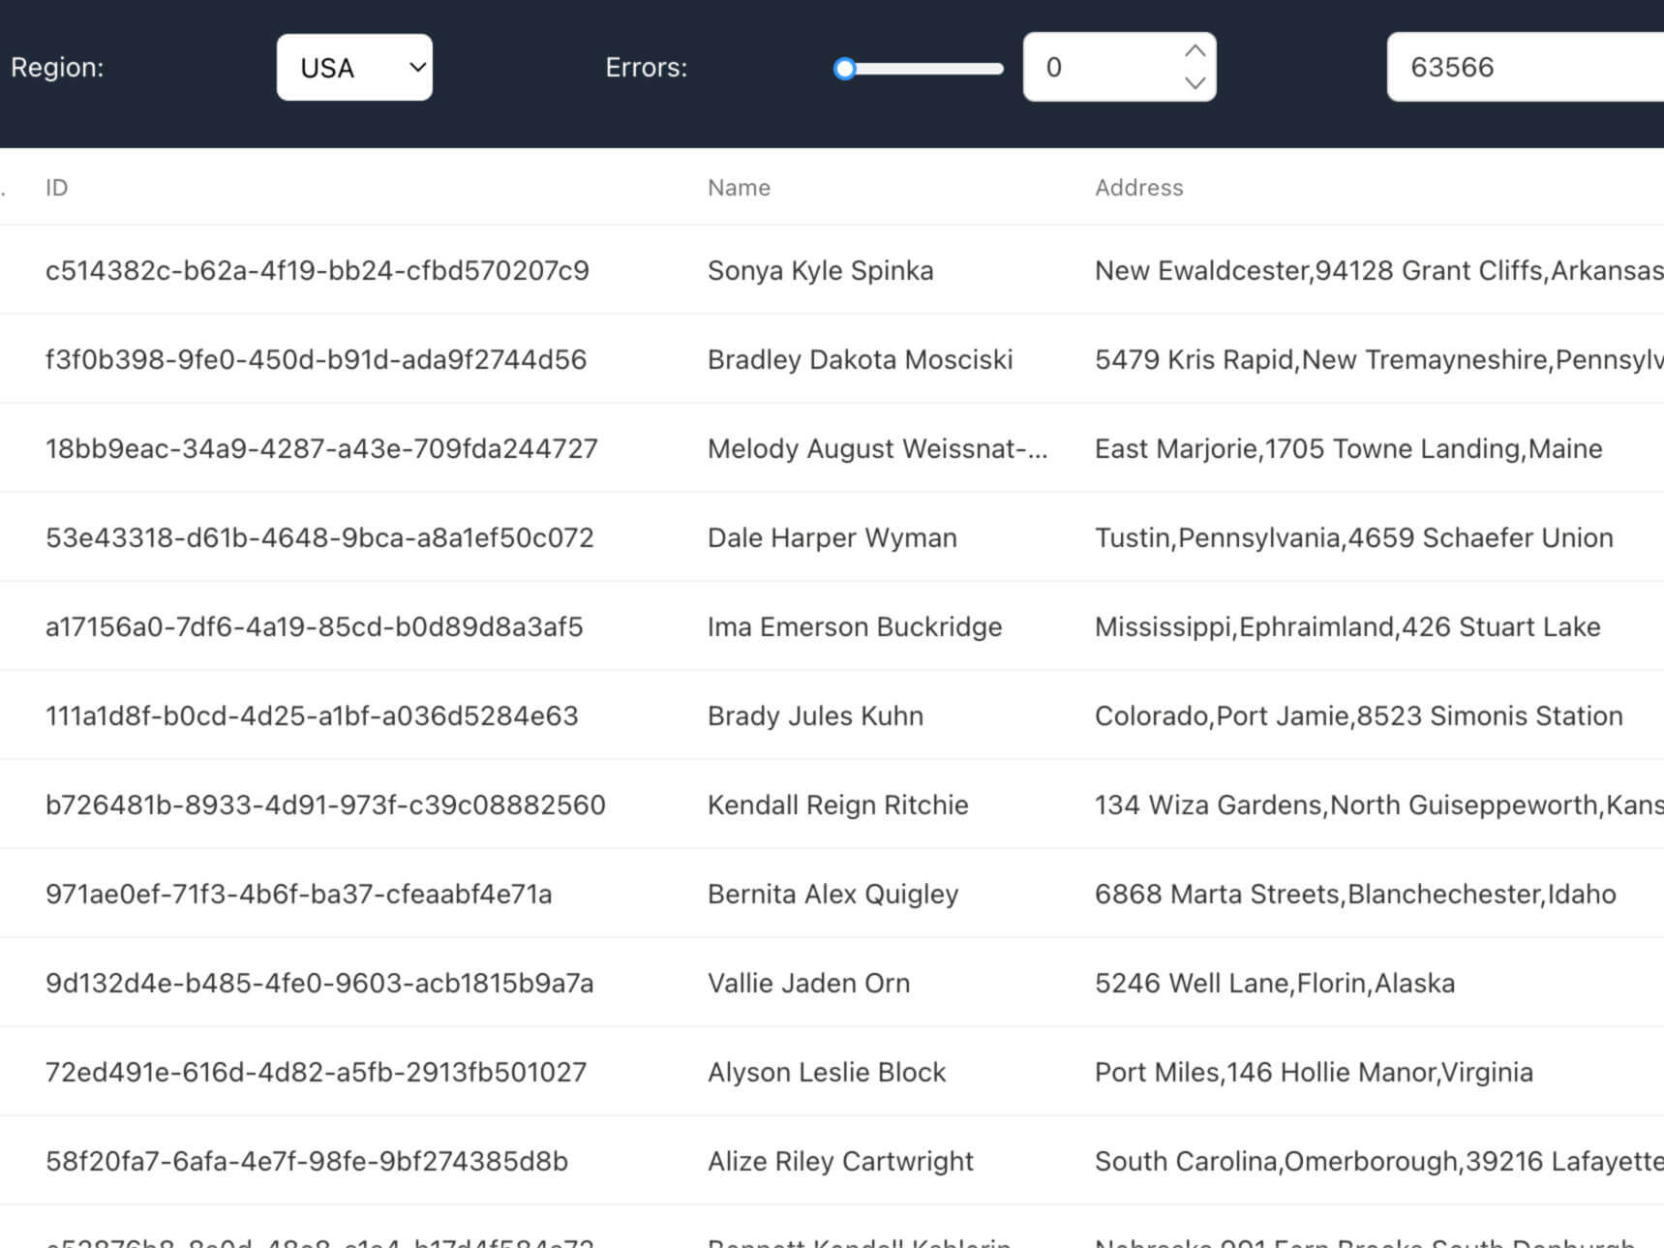Select Alize Riley Cartwright's row
Screen dimensions: 1664x1248
840,1161
